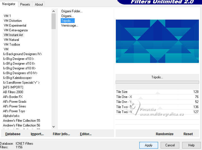Click the Tile Two - Y value 127
This screenshot has height=150, width=202.
pyautogui.click(x=196, y=112)
